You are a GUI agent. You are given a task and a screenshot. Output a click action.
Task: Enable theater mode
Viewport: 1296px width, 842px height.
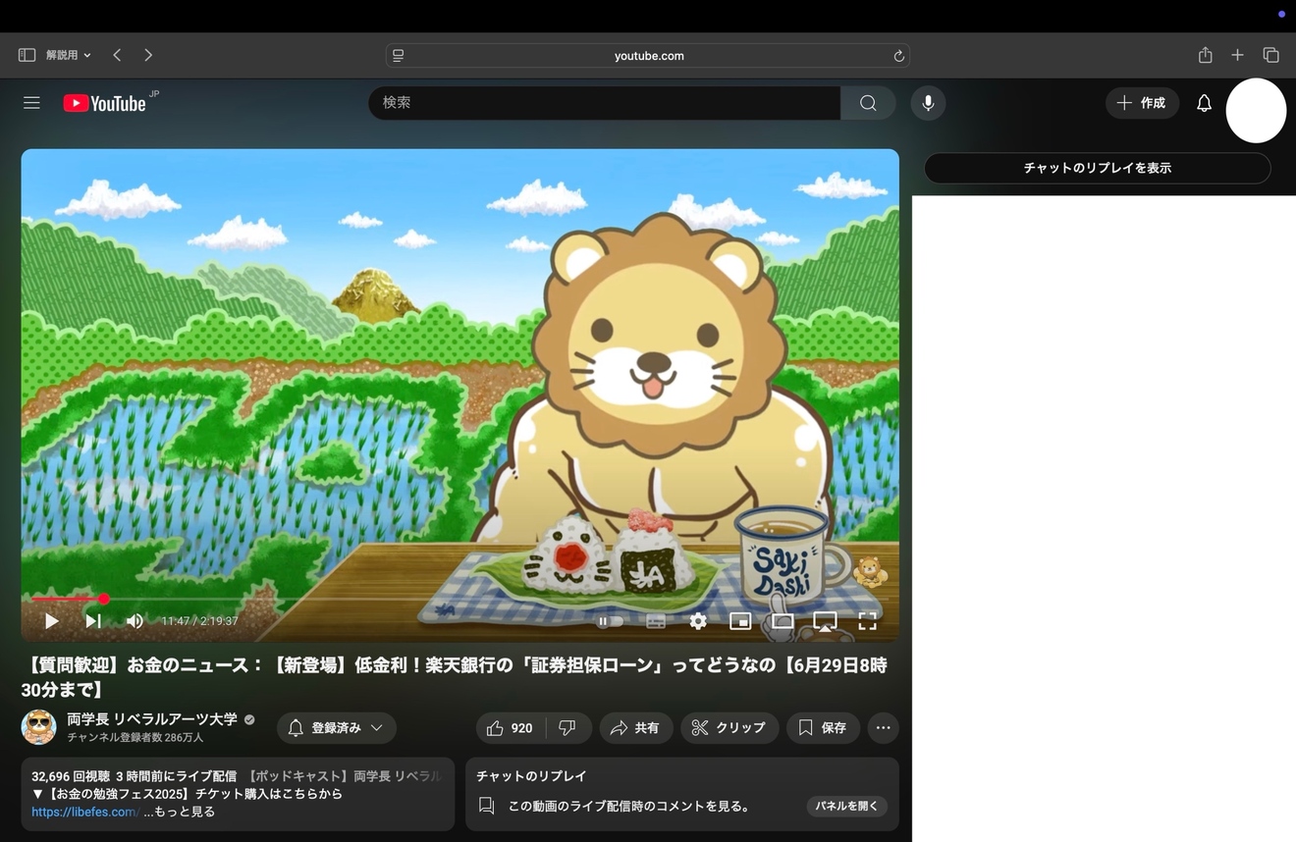[783, 620]
